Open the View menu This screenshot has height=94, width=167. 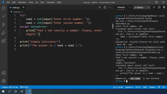(31, 2)
